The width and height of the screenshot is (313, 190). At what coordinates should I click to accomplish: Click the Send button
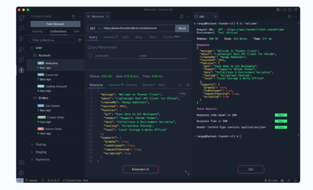point(182,28)
